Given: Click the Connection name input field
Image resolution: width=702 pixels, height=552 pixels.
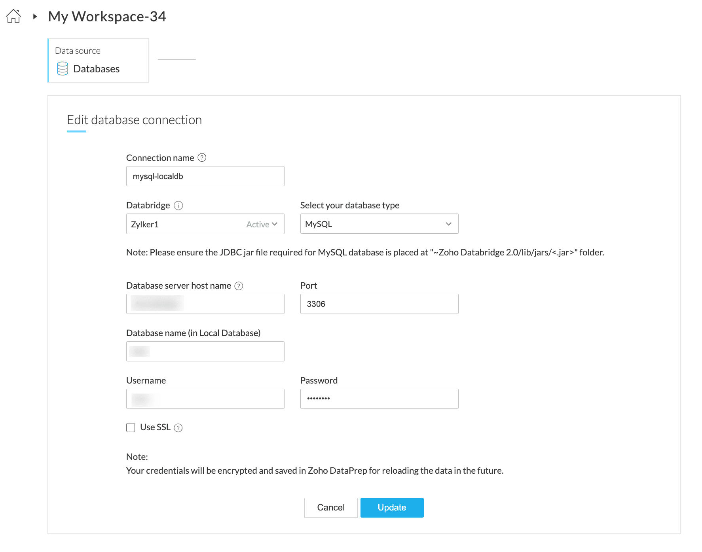Looking at the screenshot, I should [205, 176].
